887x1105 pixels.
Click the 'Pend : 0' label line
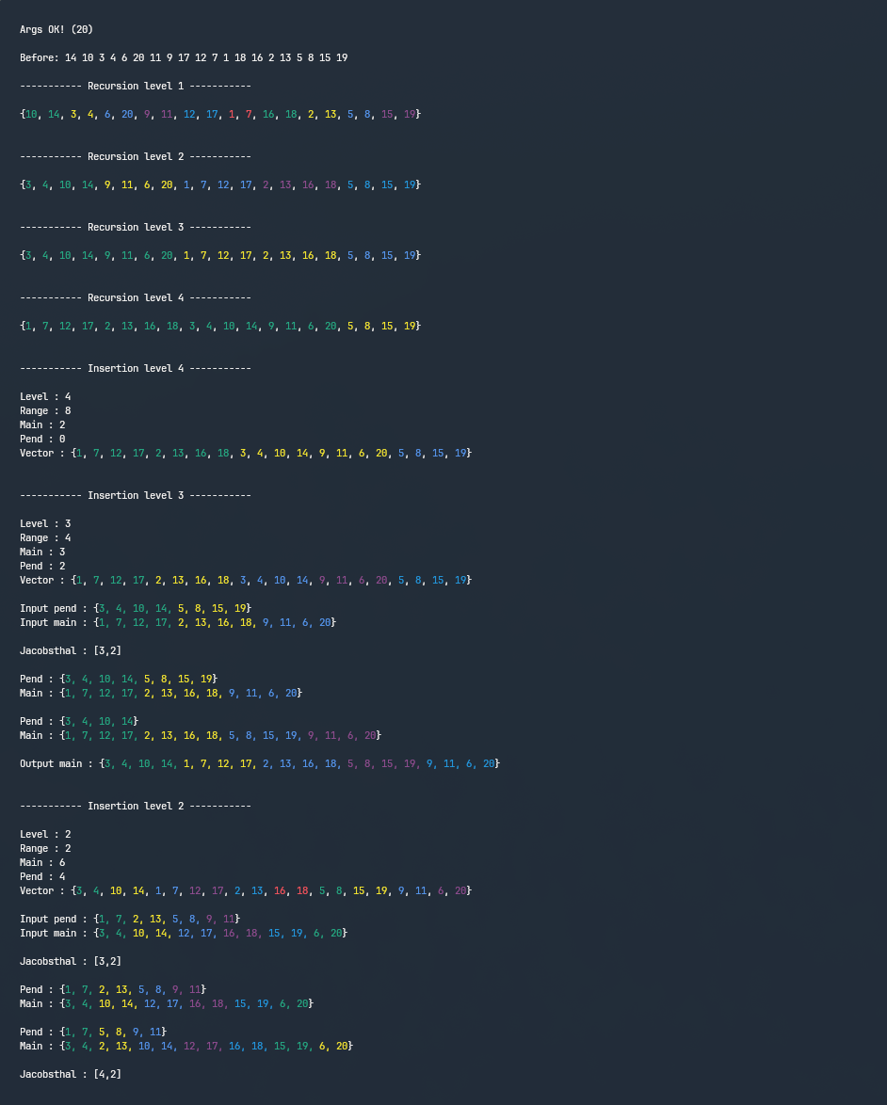pos(41,439)
